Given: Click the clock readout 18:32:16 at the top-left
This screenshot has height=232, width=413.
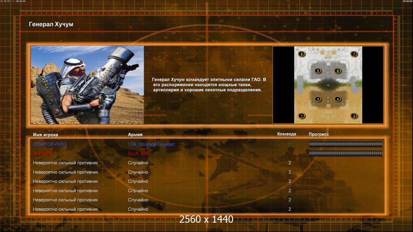Looking at the screenshot, I should (x=21, y=1).
